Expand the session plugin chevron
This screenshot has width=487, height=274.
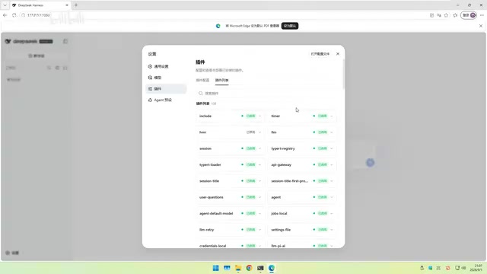260,148
